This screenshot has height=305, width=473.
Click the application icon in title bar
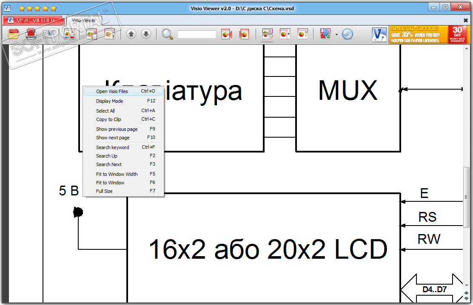click(7, 8)
